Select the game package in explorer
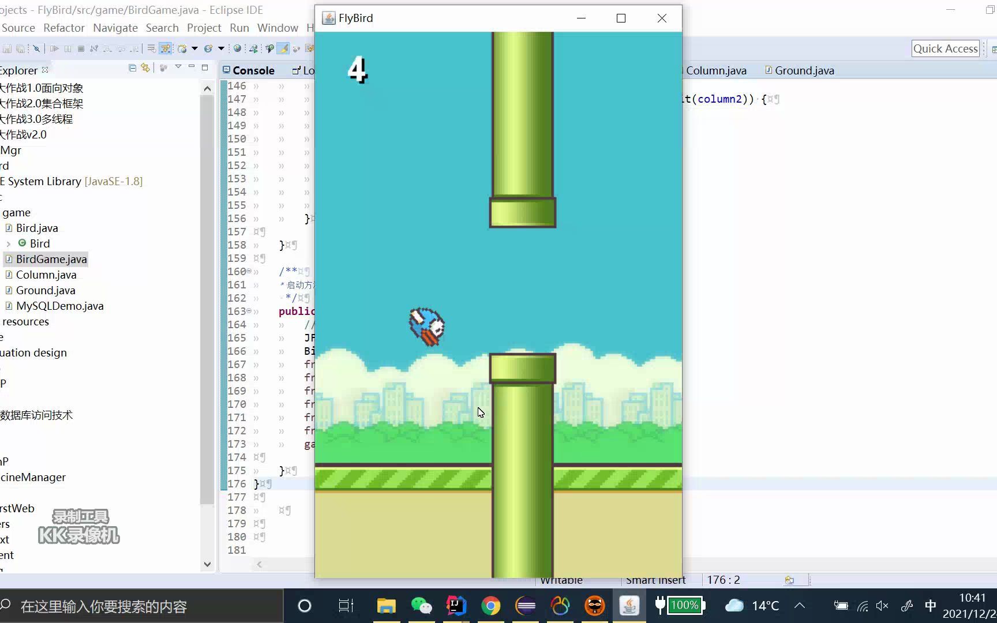 16,212
